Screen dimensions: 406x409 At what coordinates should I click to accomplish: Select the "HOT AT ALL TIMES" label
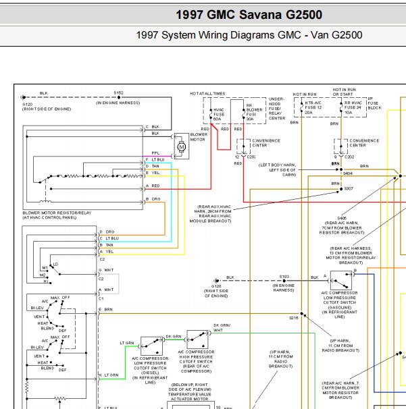pyautogui.click(x=207, y=93)
